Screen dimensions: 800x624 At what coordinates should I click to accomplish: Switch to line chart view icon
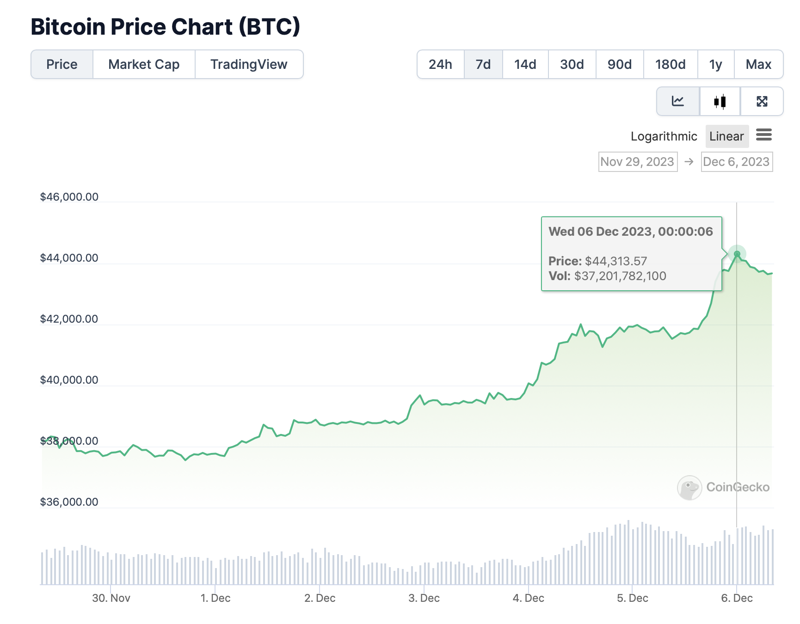tap(678, 101)
